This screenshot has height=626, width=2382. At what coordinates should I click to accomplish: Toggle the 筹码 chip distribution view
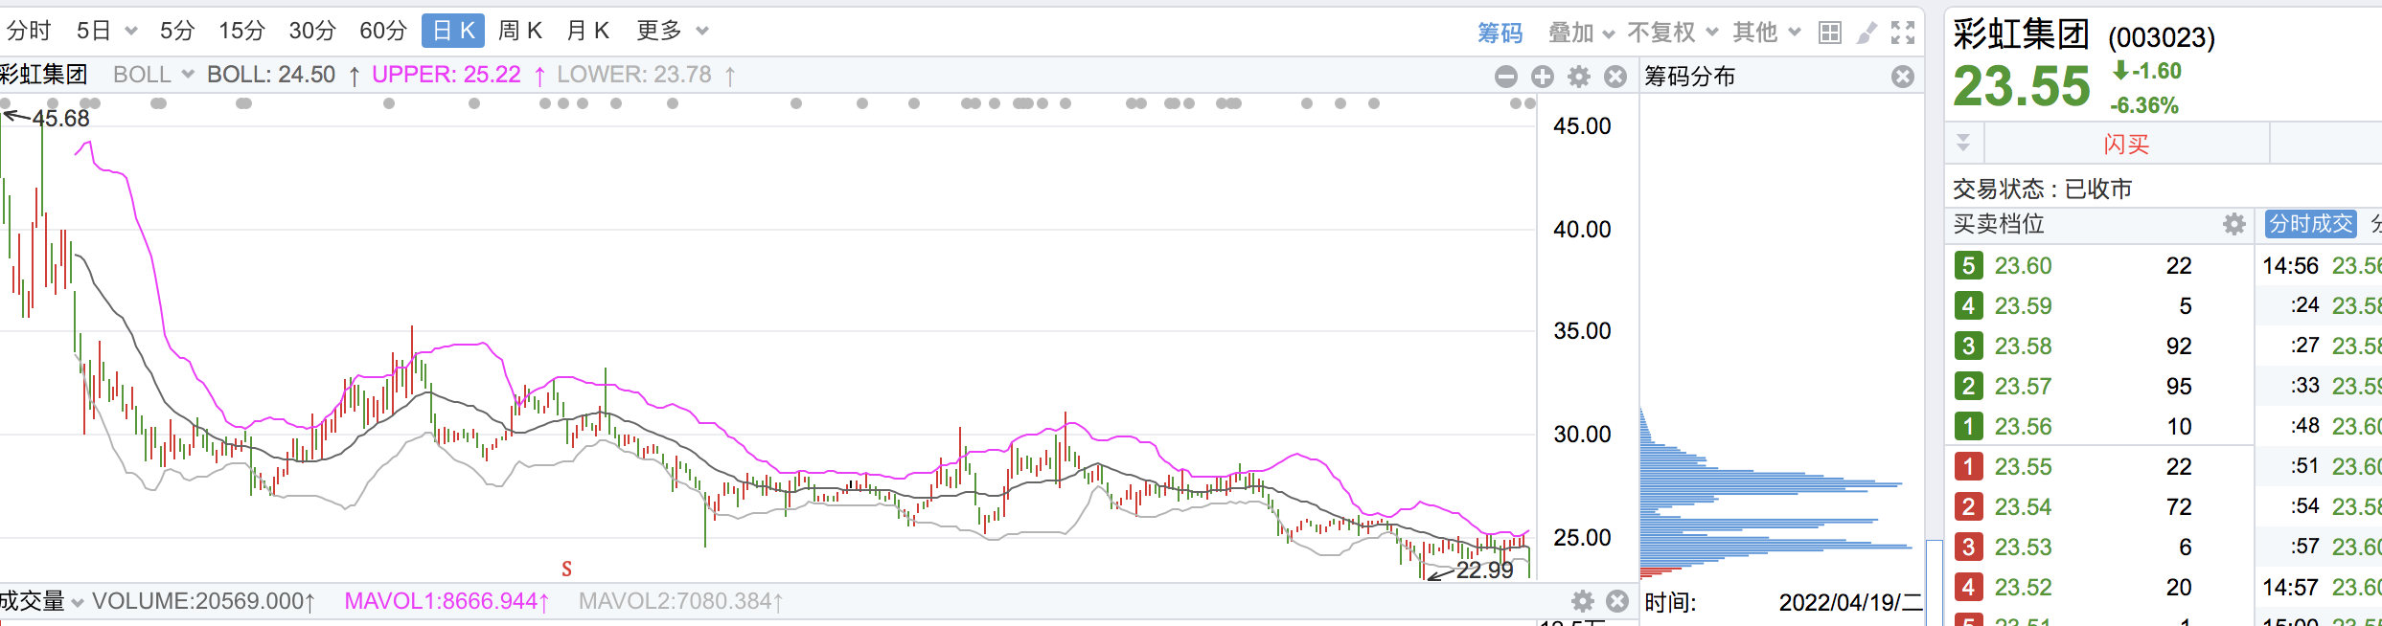(1500, 33)
